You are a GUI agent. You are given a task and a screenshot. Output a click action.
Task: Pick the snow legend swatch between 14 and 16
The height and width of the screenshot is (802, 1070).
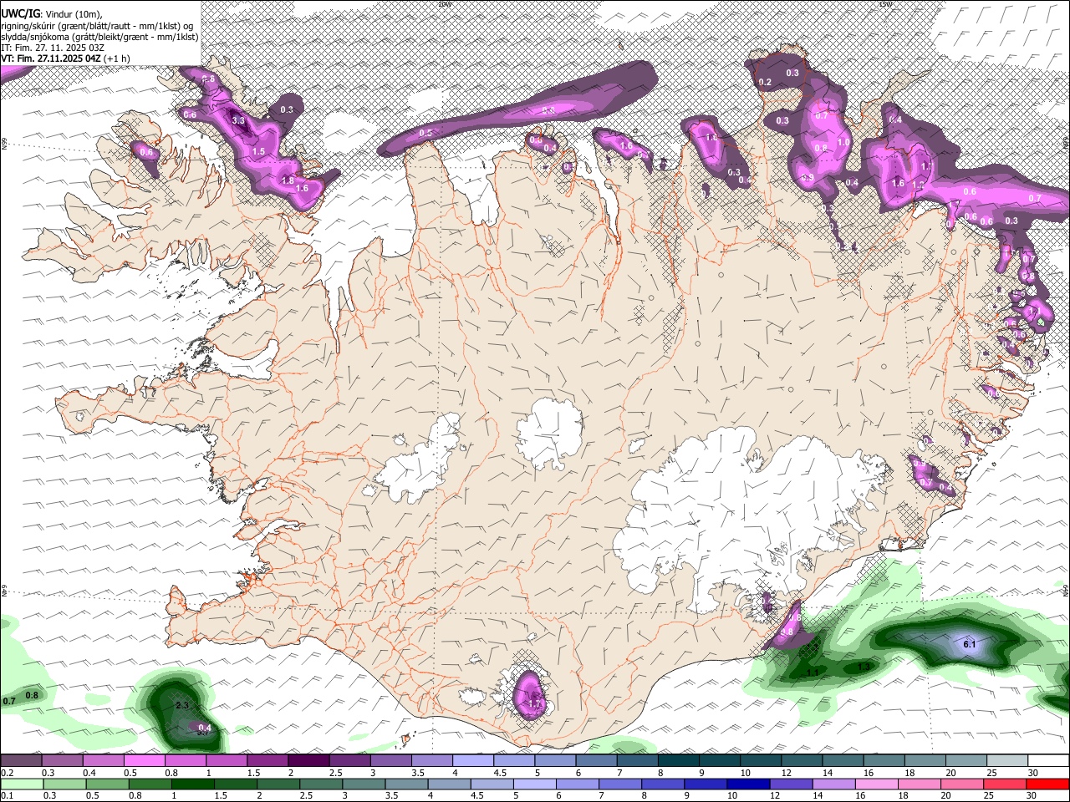pyautogui.click(x=842, y=760)
